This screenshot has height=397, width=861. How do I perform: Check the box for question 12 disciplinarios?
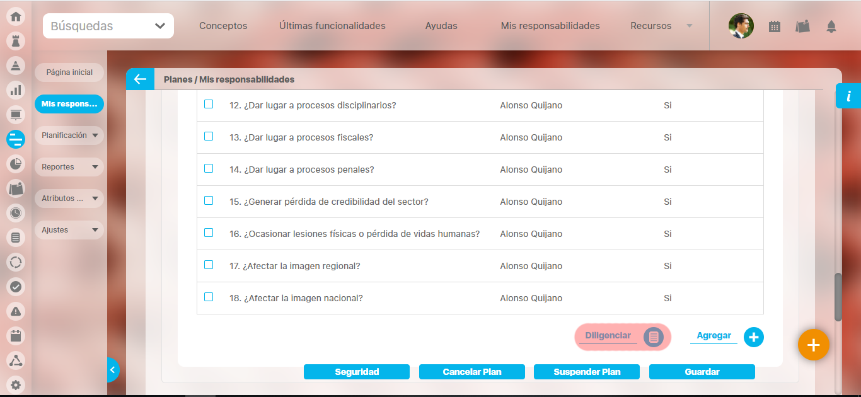click(209, 104)
